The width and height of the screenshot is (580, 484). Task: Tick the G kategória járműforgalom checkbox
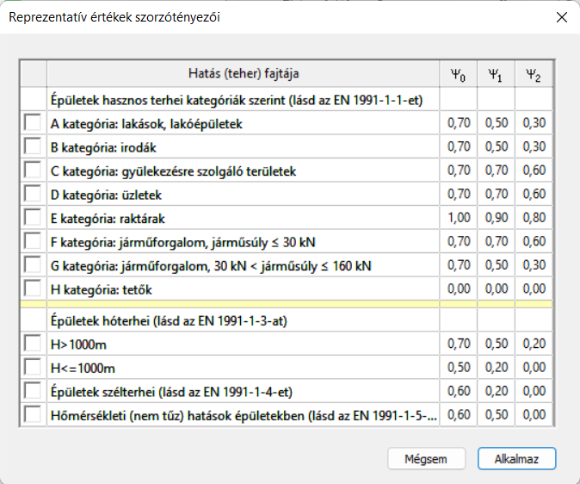point(33,264)
